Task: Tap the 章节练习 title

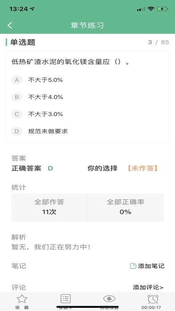Action: coord(87,25)
